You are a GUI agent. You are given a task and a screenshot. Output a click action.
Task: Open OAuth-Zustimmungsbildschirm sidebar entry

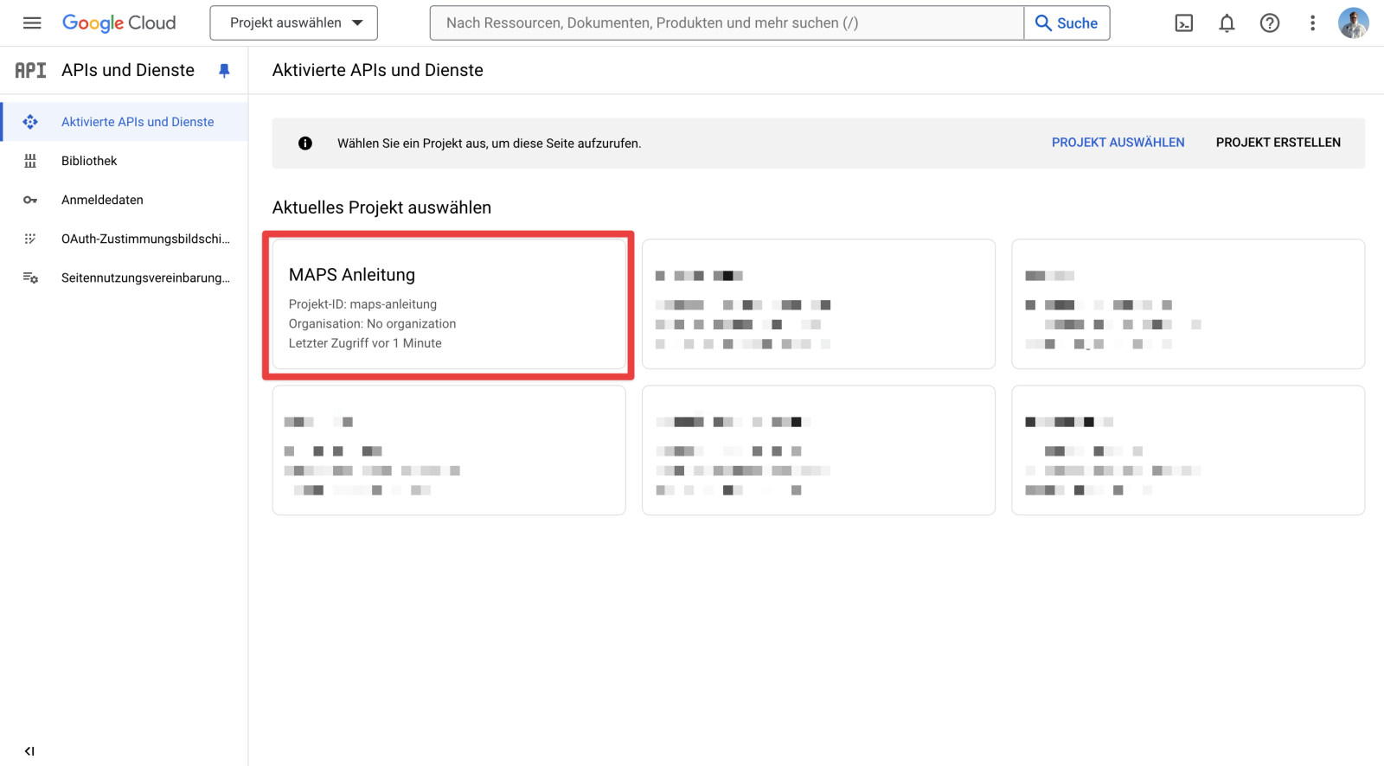tap(125, 239)
